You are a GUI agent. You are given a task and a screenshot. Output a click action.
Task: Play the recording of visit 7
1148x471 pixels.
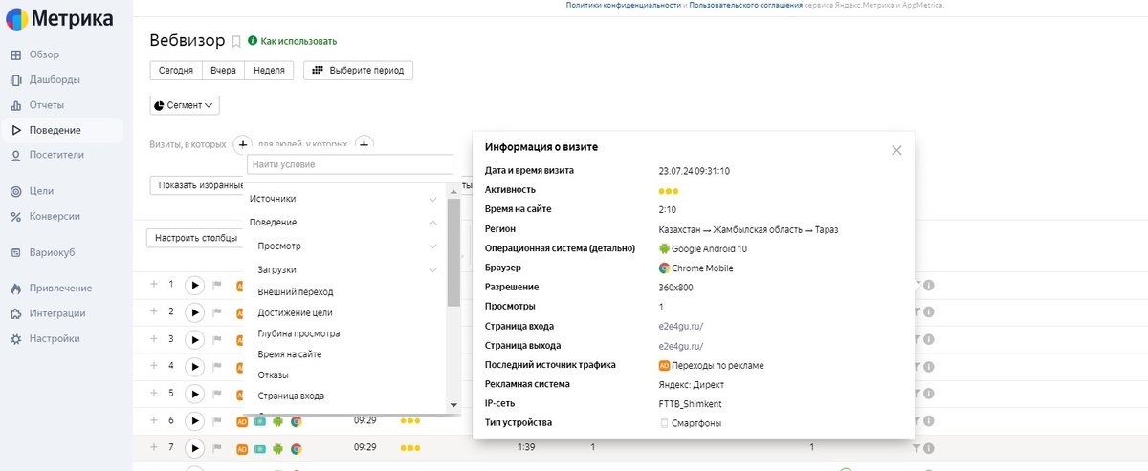point(194,448)
